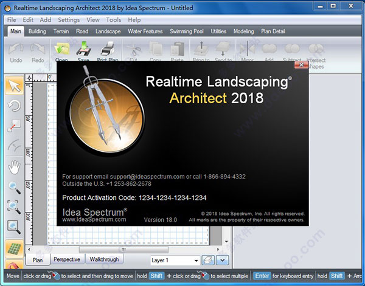This screenshot has width=365, height=286.
Task: Click the Version 18.0 text
Action: pyautogui.click(x=161, y=220)
